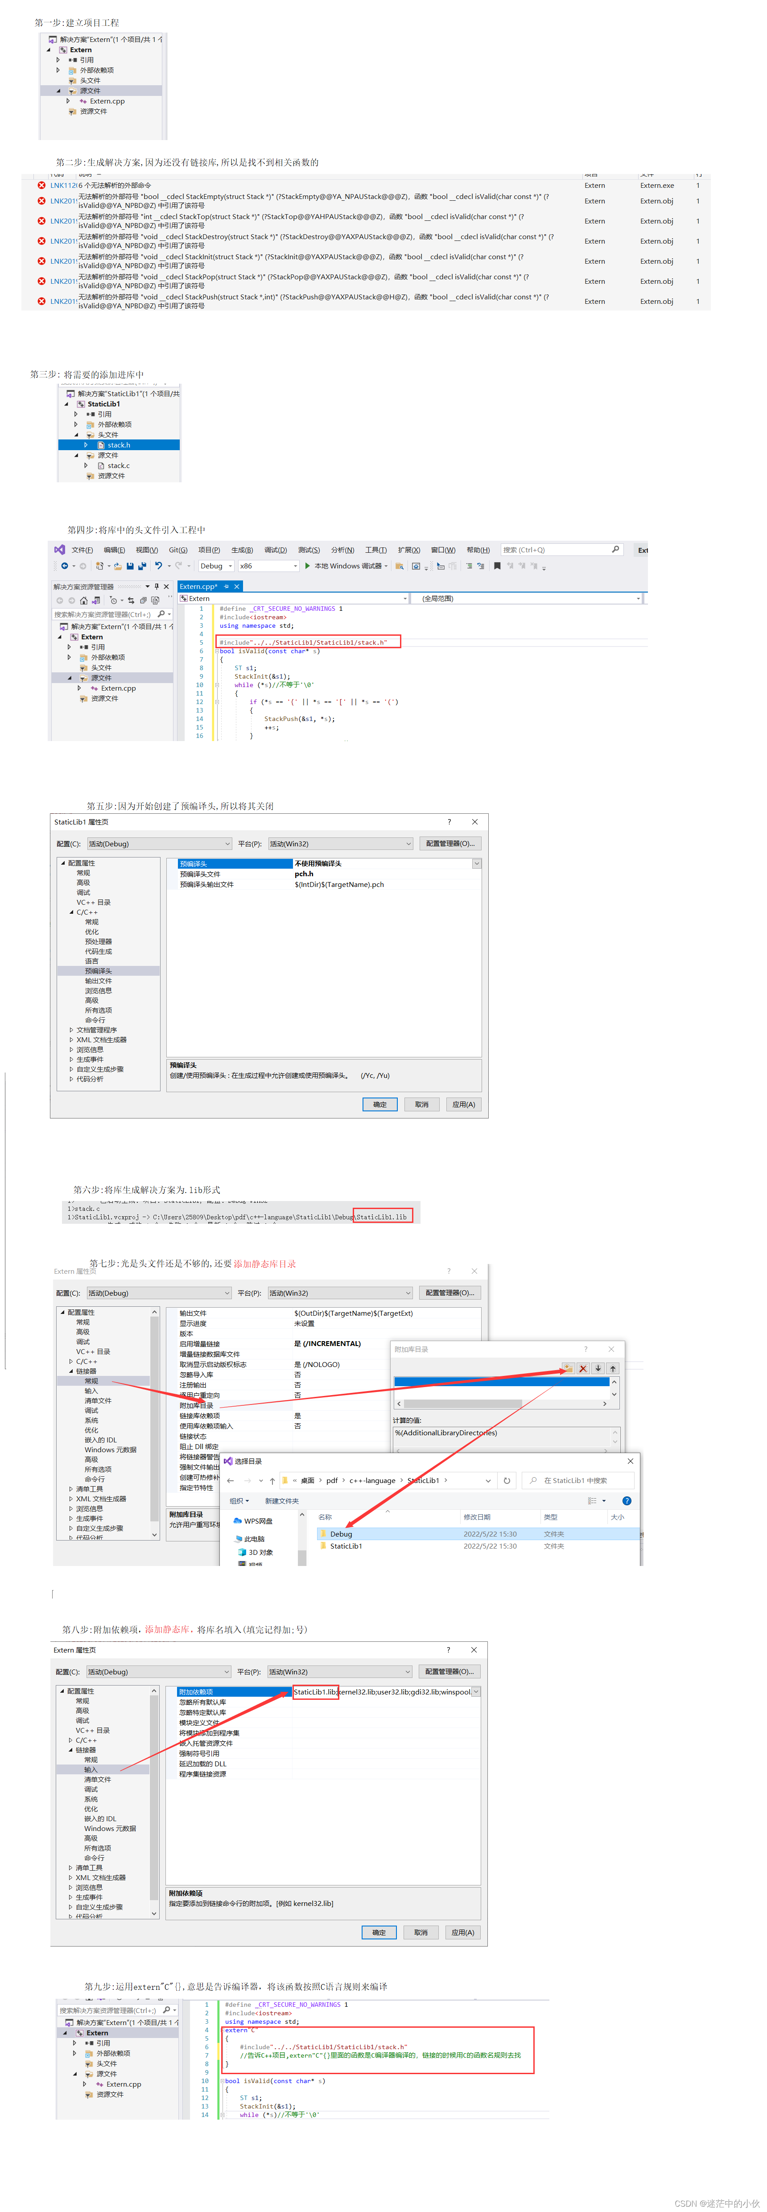Delete the entry with red X in 附加库目录
767x2212 pixels.
[x=582, y=1369]
